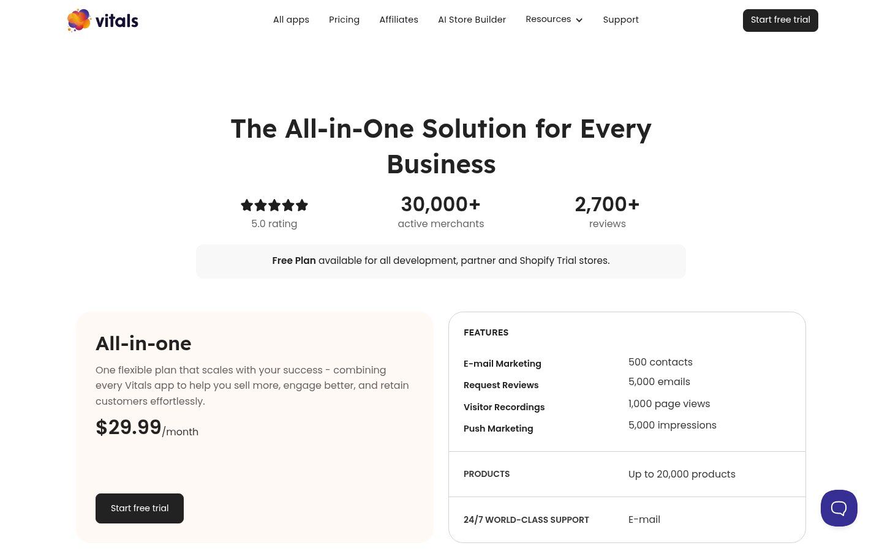Open the Resources menu options
This screenshot has height=551, width=882.
coord(548,19)
